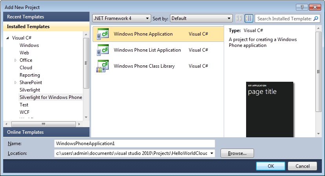The height and width of the screenshot is (176, 325).
Task: Click the page title preview thumbnail
Action: [270, 110]
